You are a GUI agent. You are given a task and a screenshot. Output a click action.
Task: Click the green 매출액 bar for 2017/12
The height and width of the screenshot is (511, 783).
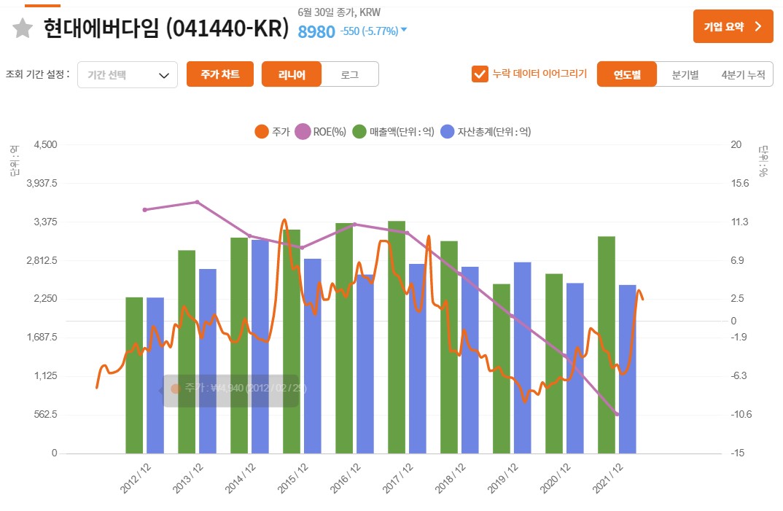(397, 338)
